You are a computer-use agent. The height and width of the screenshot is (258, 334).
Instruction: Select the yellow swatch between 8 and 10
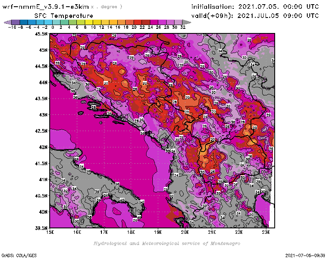coord(89,22)
